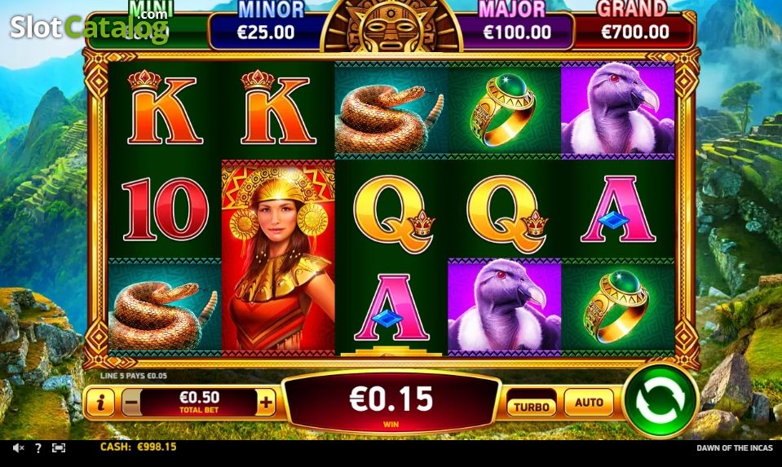Screen dimensions: 782x467
Task: Increase total bet with plus button
Action: tap(266, 403)
